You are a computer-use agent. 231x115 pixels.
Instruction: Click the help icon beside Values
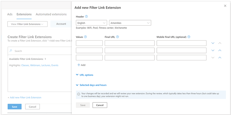[x=85, y=37]
